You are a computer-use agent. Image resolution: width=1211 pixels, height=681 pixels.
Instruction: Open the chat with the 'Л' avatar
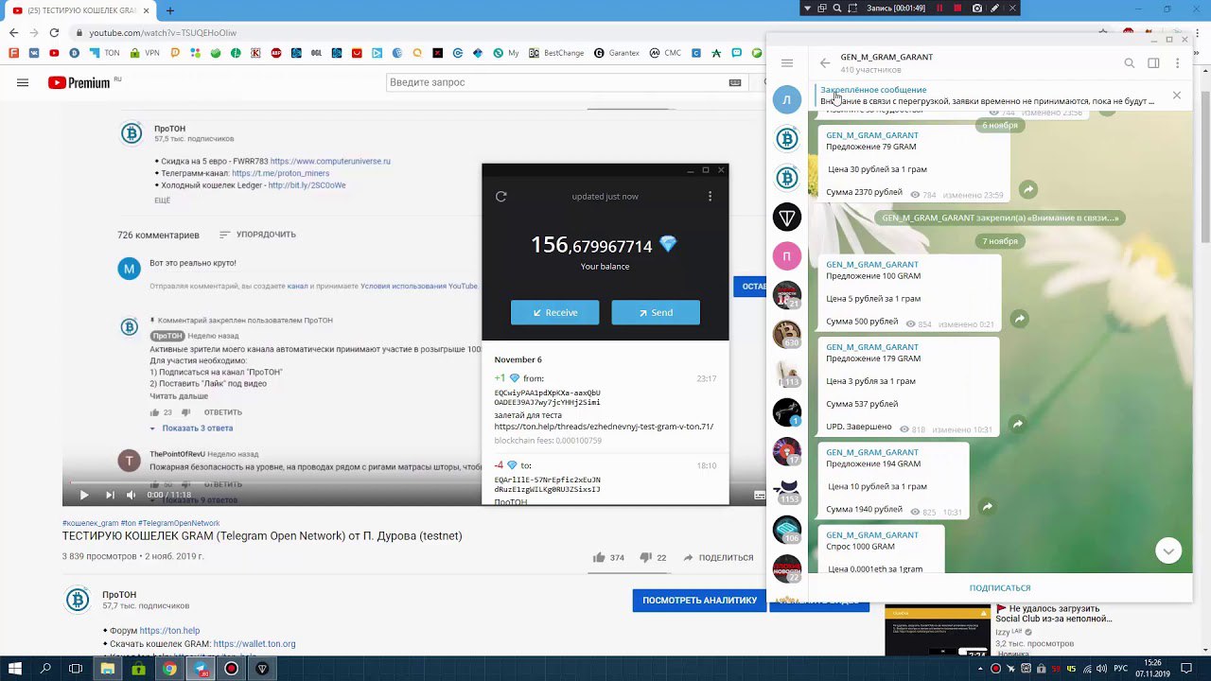787,99
